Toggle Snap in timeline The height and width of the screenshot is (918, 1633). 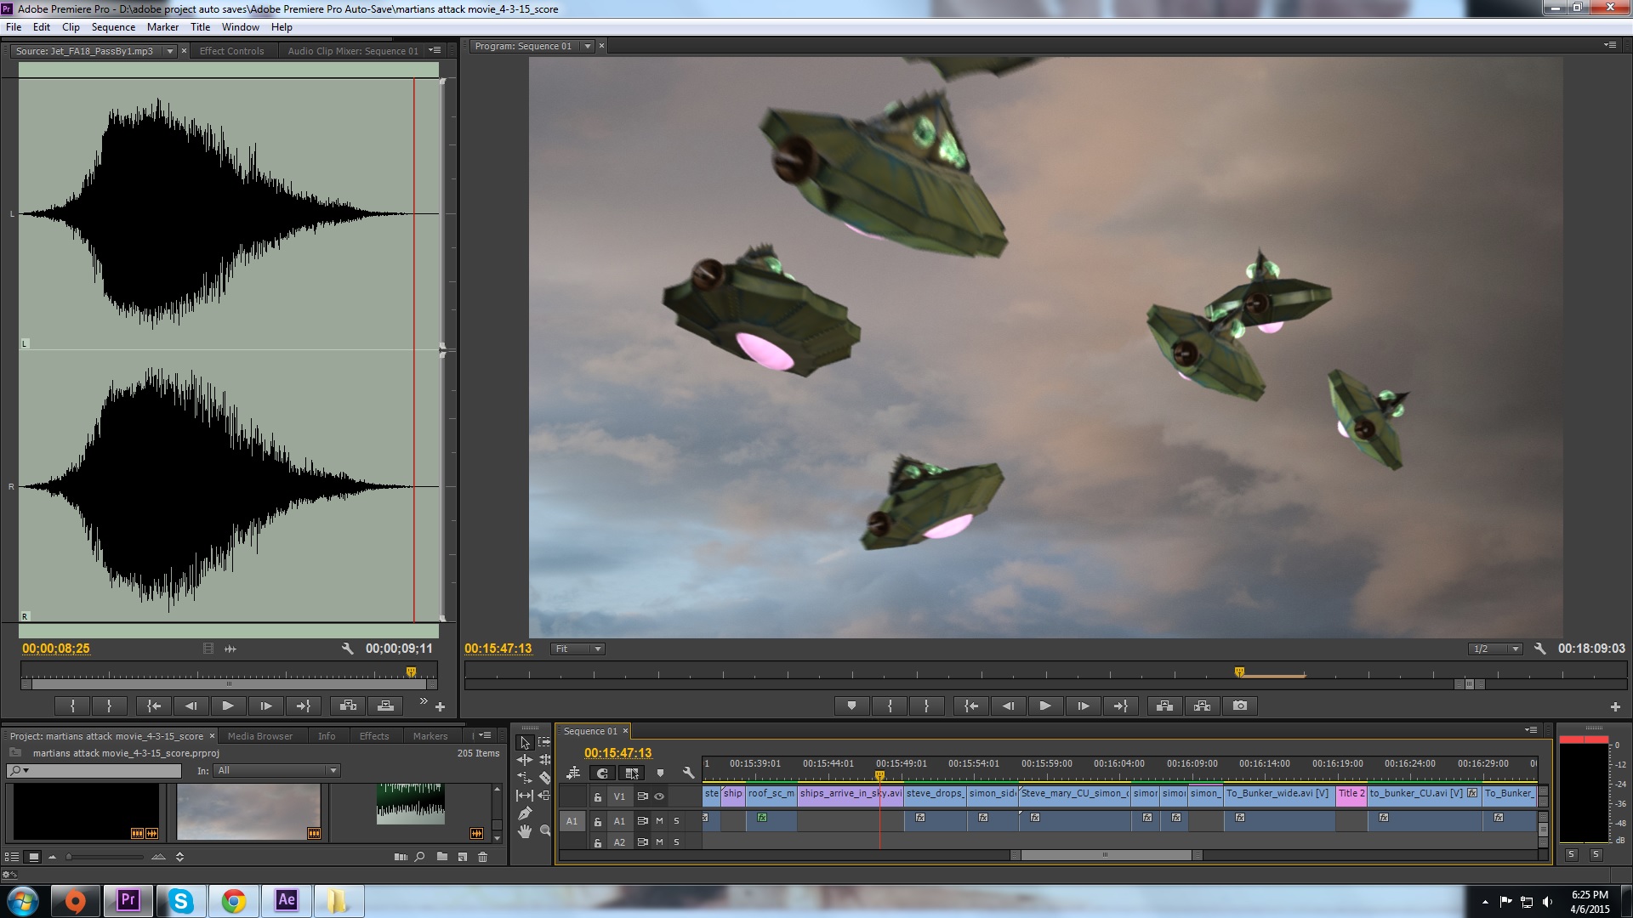[602, 773]
